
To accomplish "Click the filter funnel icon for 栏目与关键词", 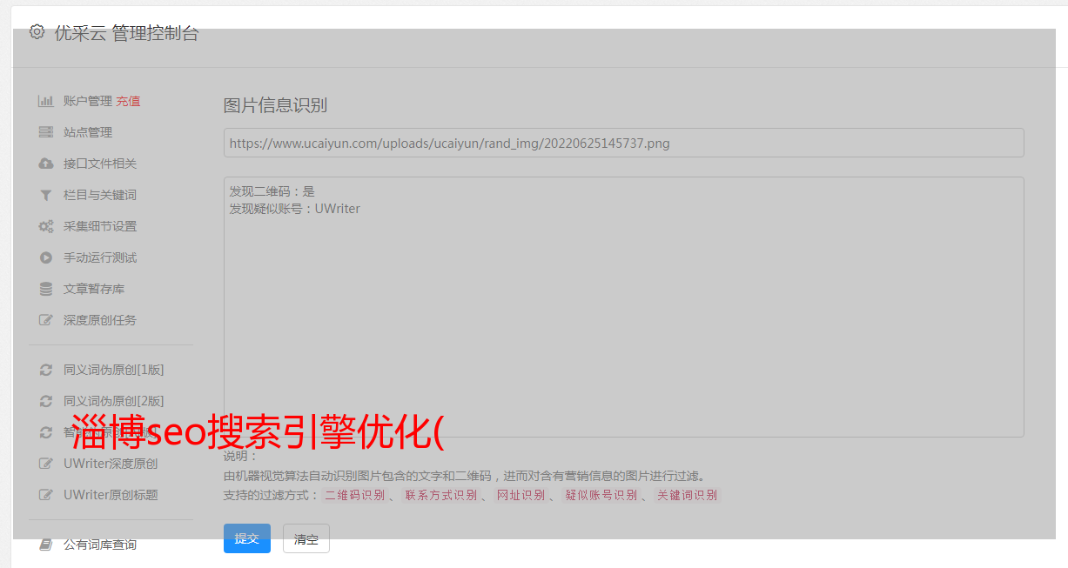I will click(46, 195).
